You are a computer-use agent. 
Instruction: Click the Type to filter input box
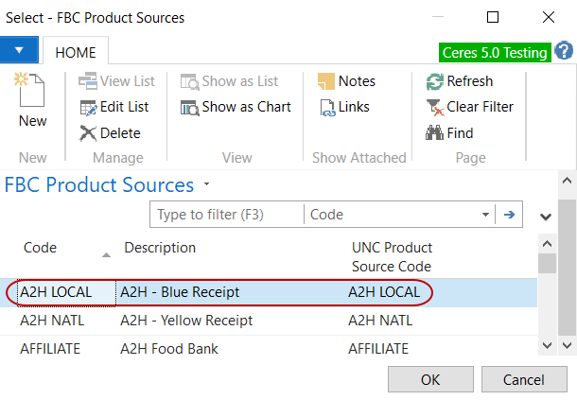227,215
